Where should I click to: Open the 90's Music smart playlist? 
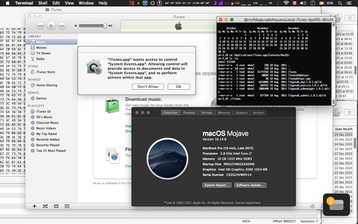(x=44, y=117)
